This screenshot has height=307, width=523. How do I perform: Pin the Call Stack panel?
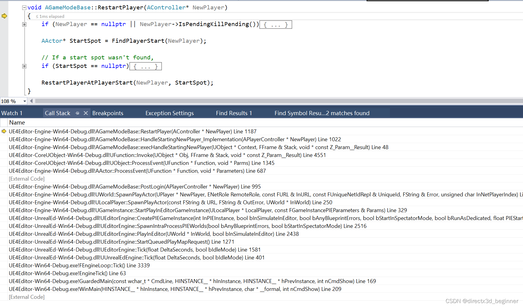(x=77, y=113)
